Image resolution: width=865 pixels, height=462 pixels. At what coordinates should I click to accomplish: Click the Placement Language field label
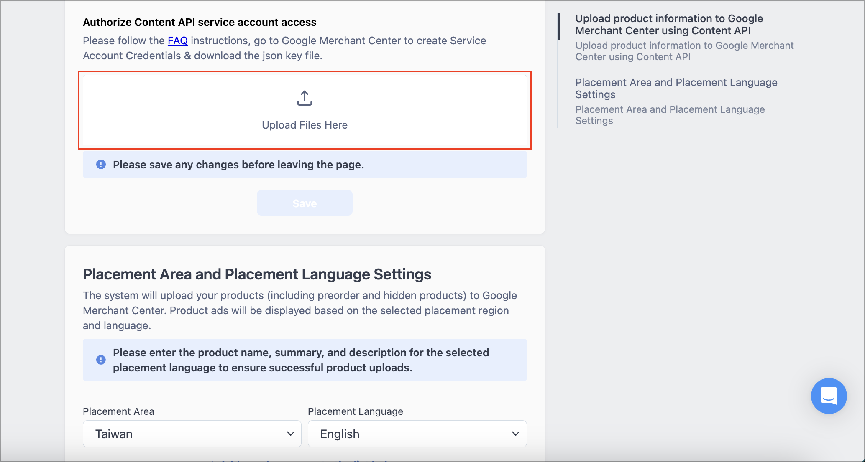356,411
